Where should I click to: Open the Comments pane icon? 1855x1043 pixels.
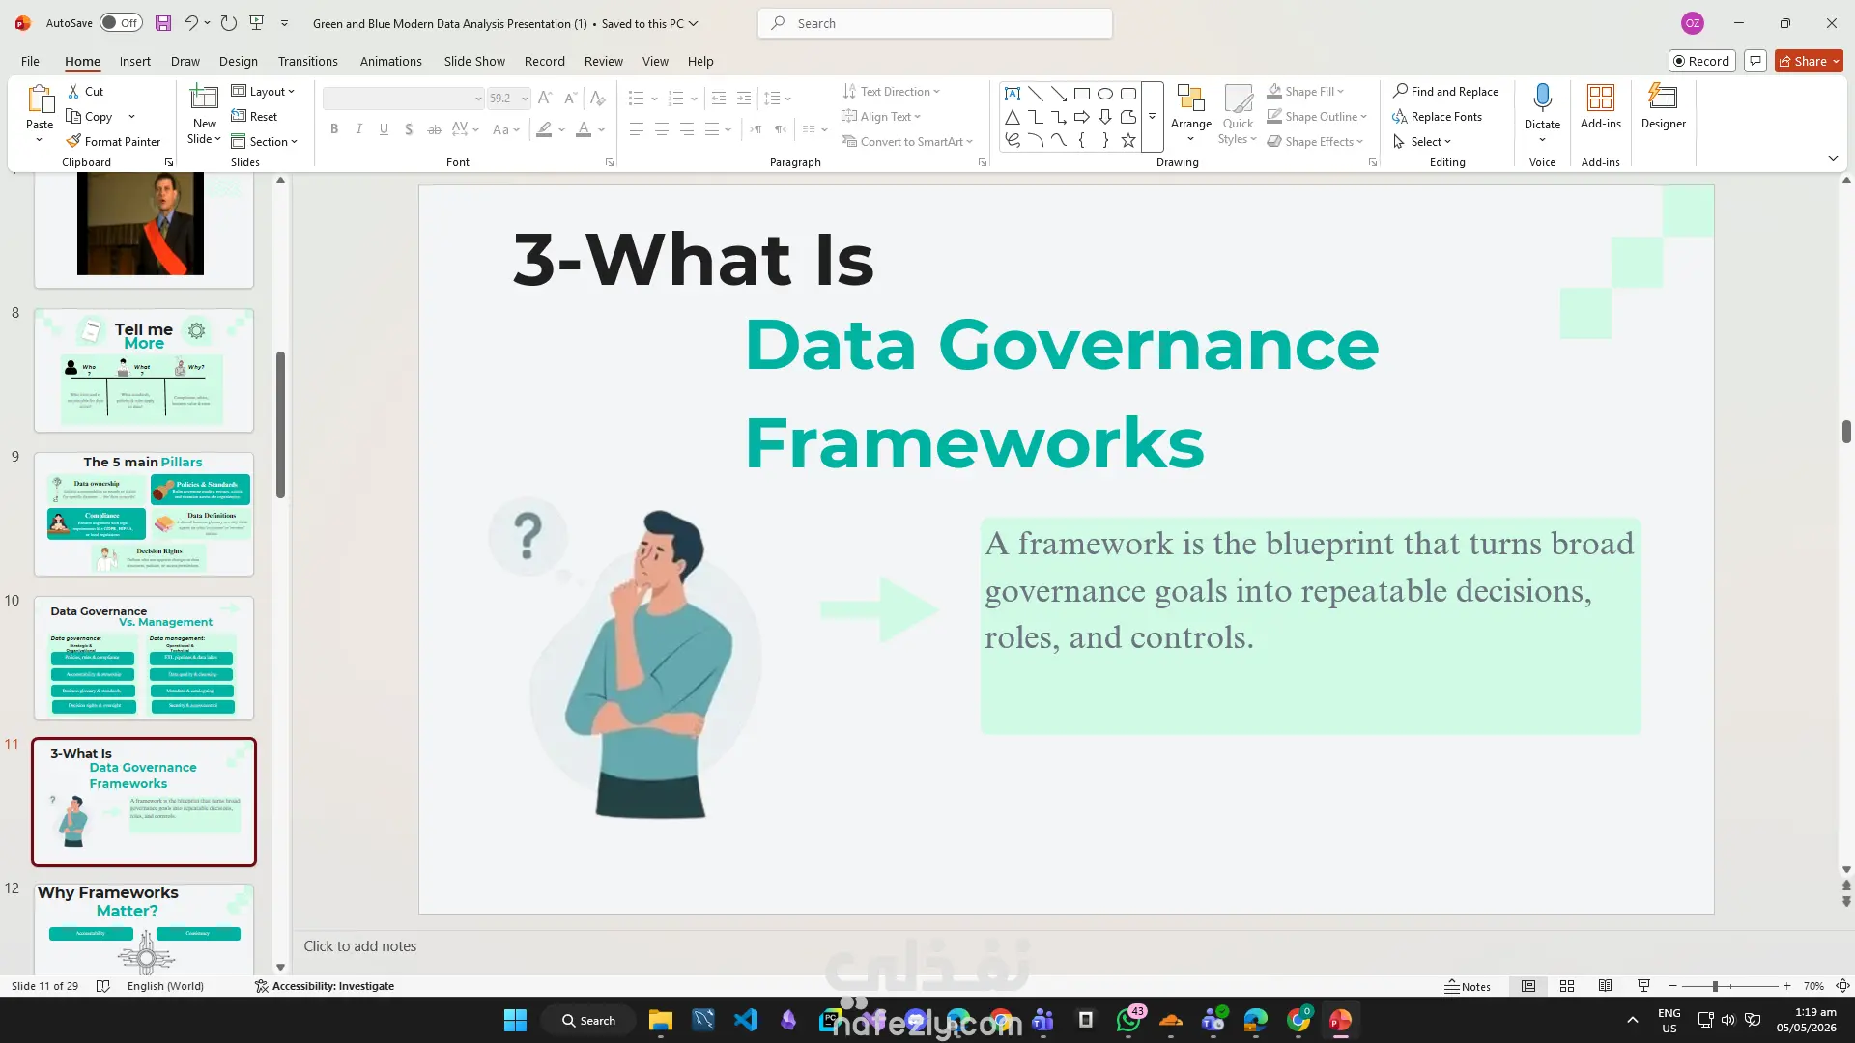pyautogui.click(x=1755, y=61)
